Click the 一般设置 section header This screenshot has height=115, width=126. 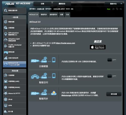pyautogui.click(x=15, y=17)
